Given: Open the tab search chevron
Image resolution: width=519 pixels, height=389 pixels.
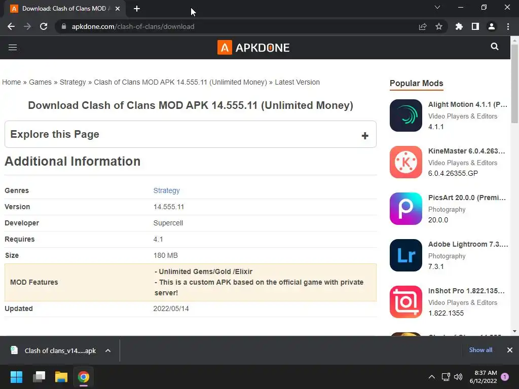Looking at the screenshot, I should (437, 7).
